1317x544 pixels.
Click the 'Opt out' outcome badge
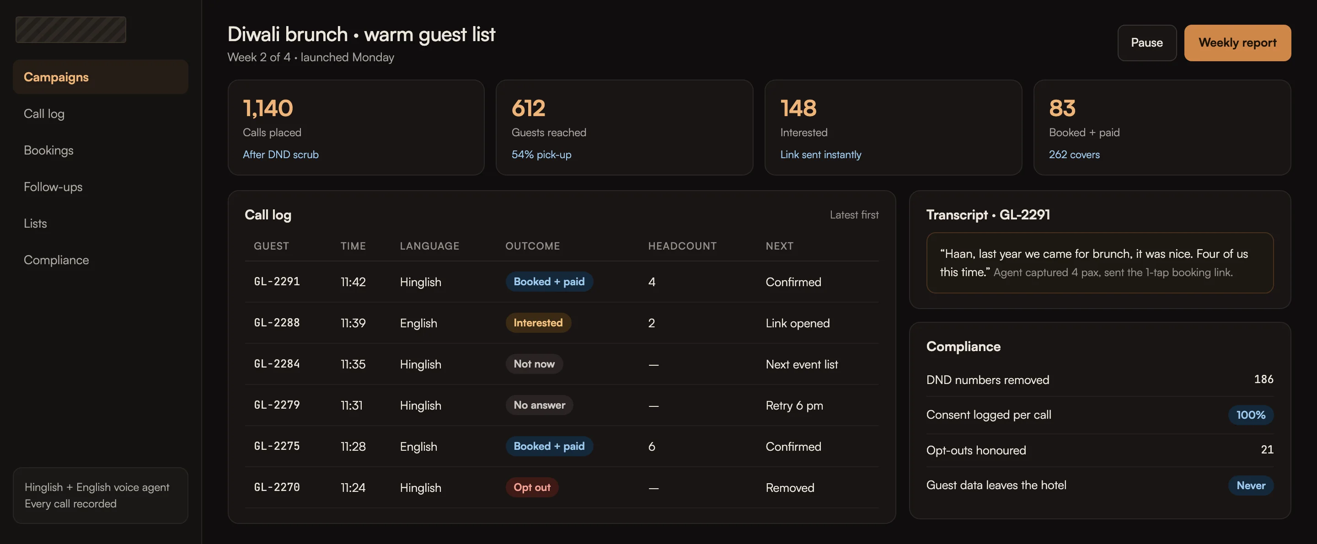[x=532, y=488]
